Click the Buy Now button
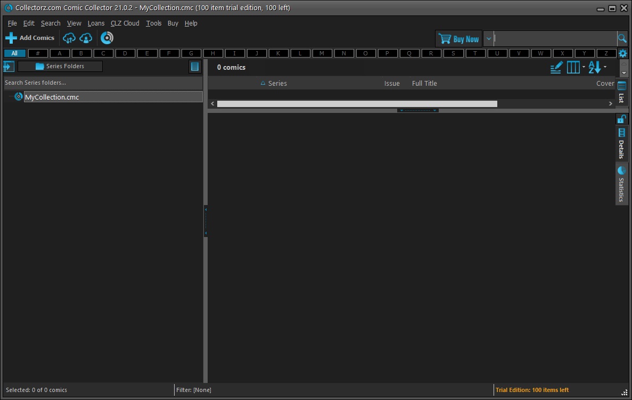632x400 pixels. point(458,39)
